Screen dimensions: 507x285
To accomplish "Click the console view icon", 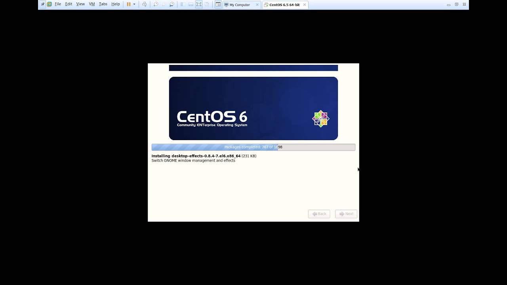I will tap(218, 4).
